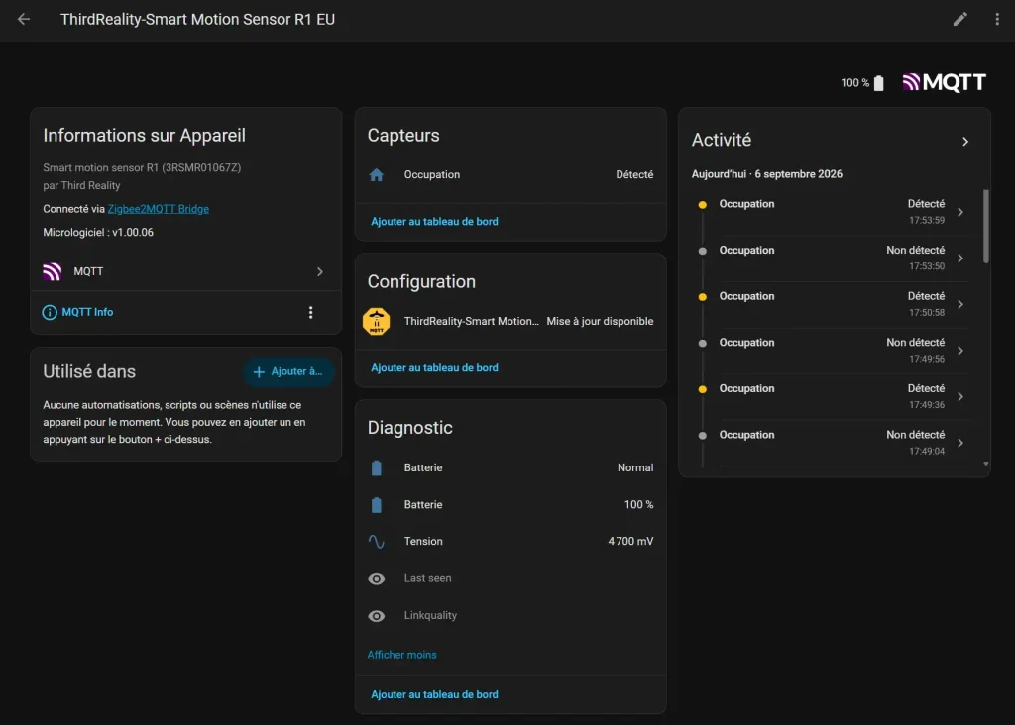Click the MQTT integration icon in device info
The width and height of the screenshot is (1015, 725).
click(53, 271)
